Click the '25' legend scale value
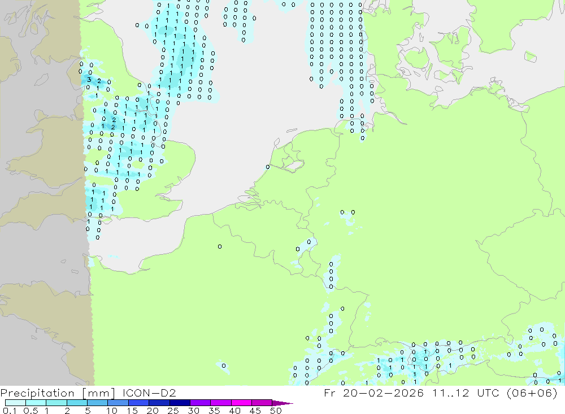The height and width of the screenshot is (414, 565). click(173, 411)
